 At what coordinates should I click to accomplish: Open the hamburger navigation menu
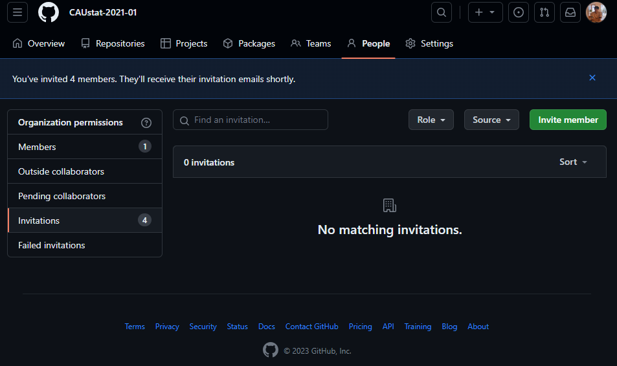pyautogui.click(x=17, y=12)
